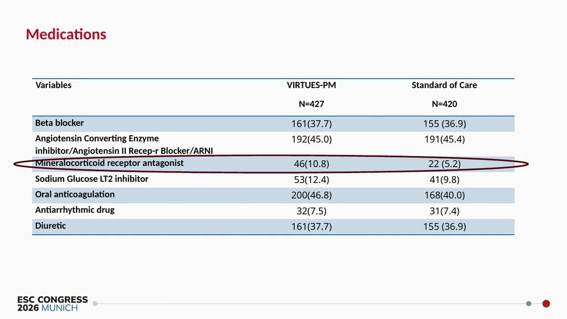Viewport: 567px width, 319px height.
Task: Click 161(37.7) in the Beta blocker row
Action: (x=311, y=124)
